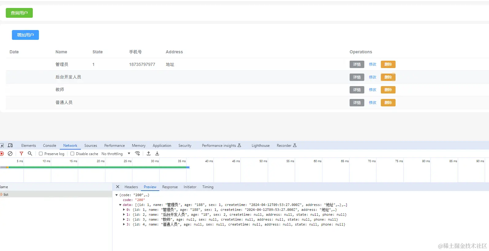Stop recording the network log
Screen dimensions: 489x251
[x=2, y=154]
